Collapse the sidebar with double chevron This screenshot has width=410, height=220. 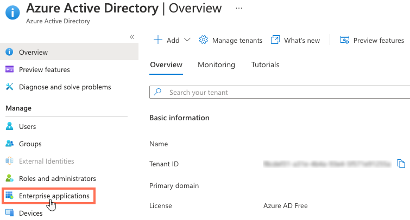[132, 37]
